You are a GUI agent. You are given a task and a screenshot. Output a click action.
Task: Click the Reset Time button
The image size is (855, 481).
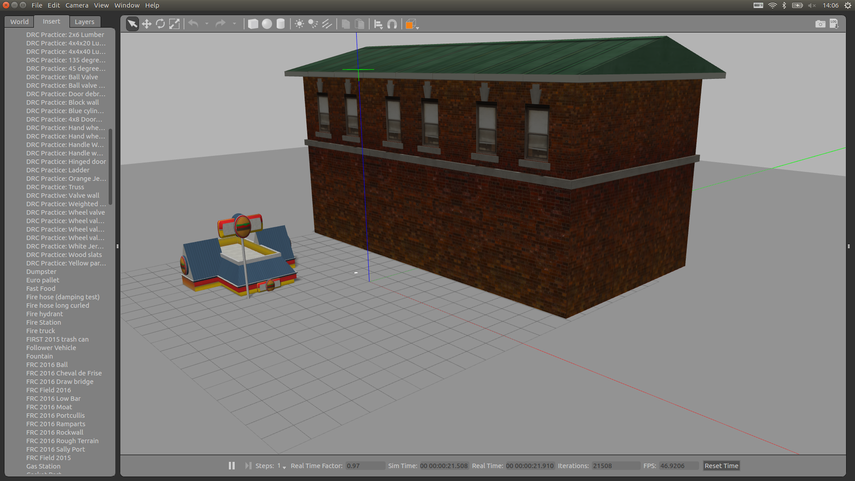click(x=721, y=465)
